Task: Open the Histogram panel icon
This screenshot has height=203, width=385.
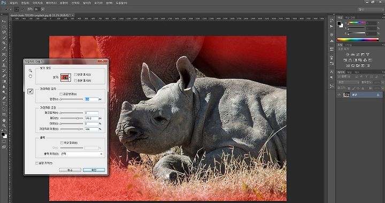Action: click(332, 41)
